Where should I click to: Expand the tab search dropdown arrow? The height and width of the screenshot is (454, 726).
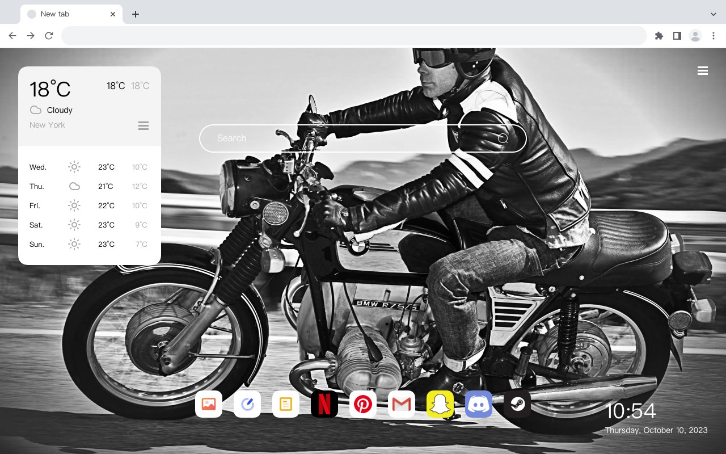[714, 14]
